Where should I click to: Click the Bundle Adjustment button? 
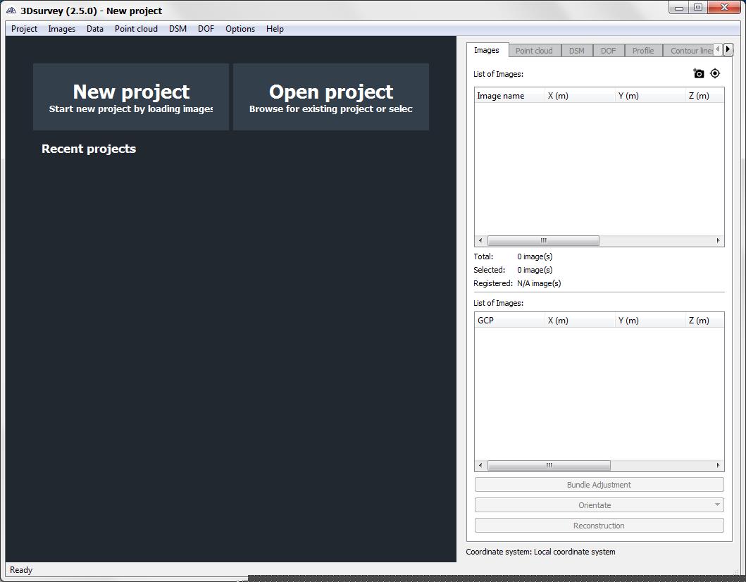click(599, 485)
